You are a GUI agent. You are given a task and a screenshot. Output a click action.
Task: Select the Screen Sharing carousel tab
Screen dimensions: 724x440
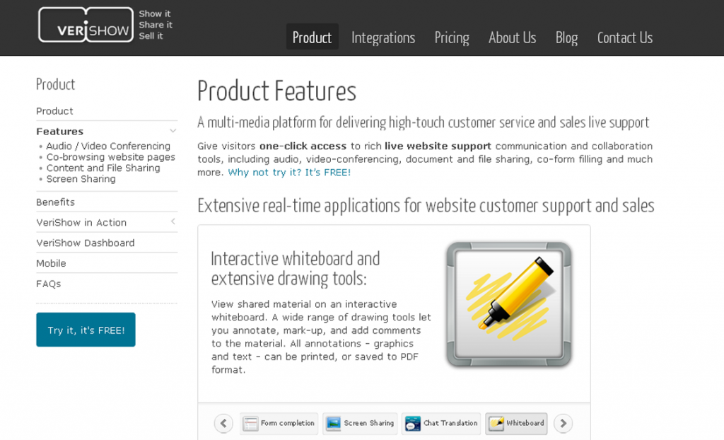[x=360, y=423]
